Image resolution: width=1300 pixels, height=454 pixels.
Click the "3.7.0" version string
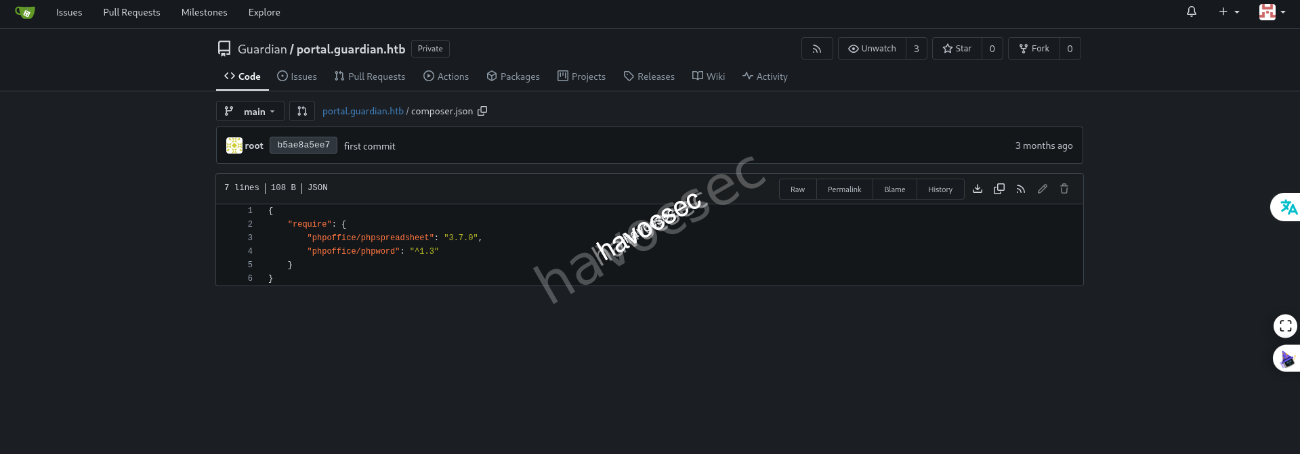pos(461,237)
